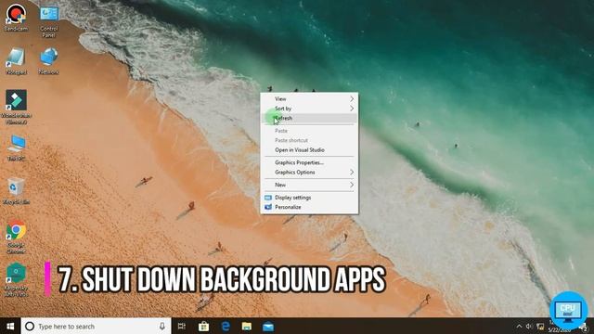Open Graphics Properties... from the menu

point(309,162)
